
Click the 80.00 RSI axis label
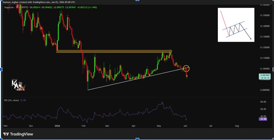click(x=263, y=102)
